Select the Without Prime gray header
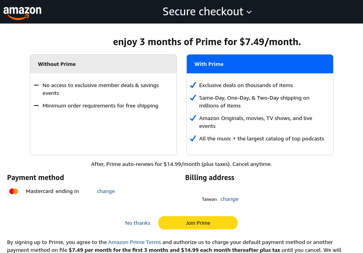Viewport: 363px width, 253px height. click(x=104, y=64)
